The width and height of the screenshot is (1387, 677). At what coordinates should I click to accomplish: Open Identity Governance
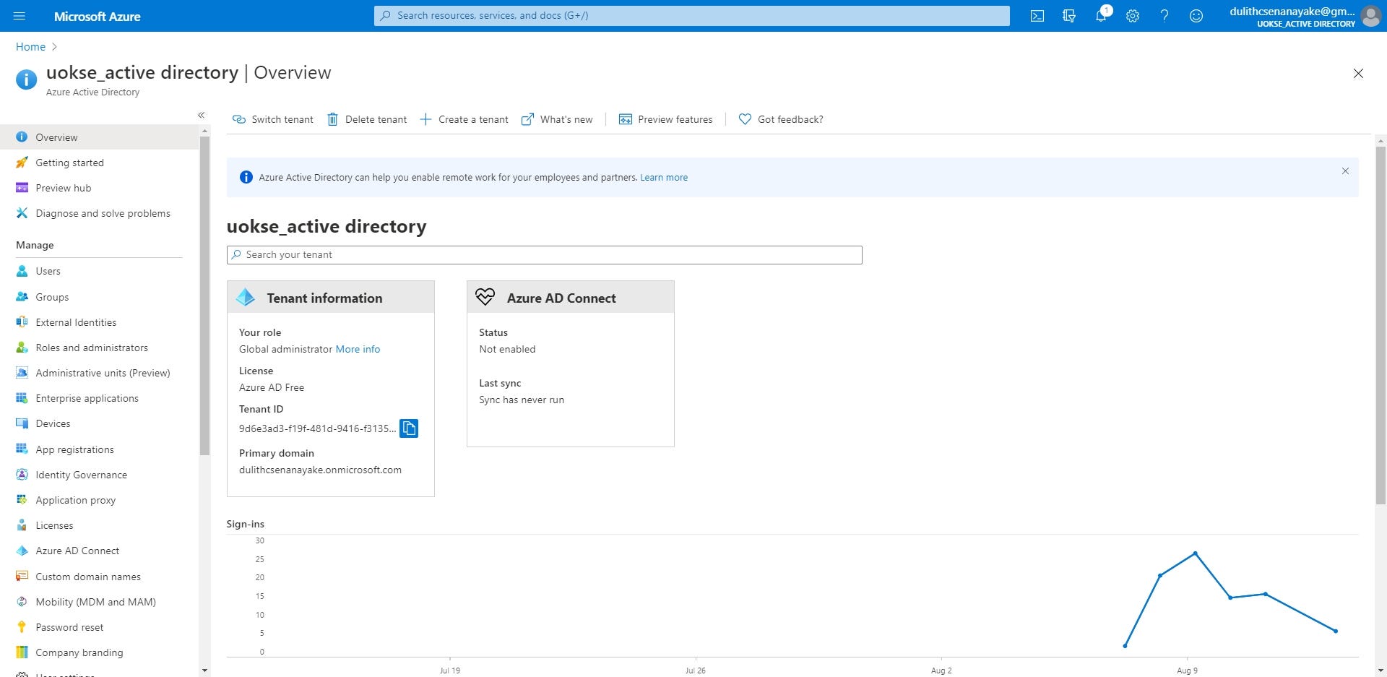[99, 475]
